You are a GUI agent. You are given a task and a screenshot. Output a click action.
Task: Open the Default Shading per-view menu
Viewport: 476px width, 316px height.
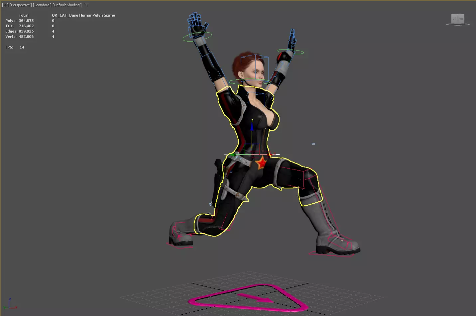pos(67,5)
